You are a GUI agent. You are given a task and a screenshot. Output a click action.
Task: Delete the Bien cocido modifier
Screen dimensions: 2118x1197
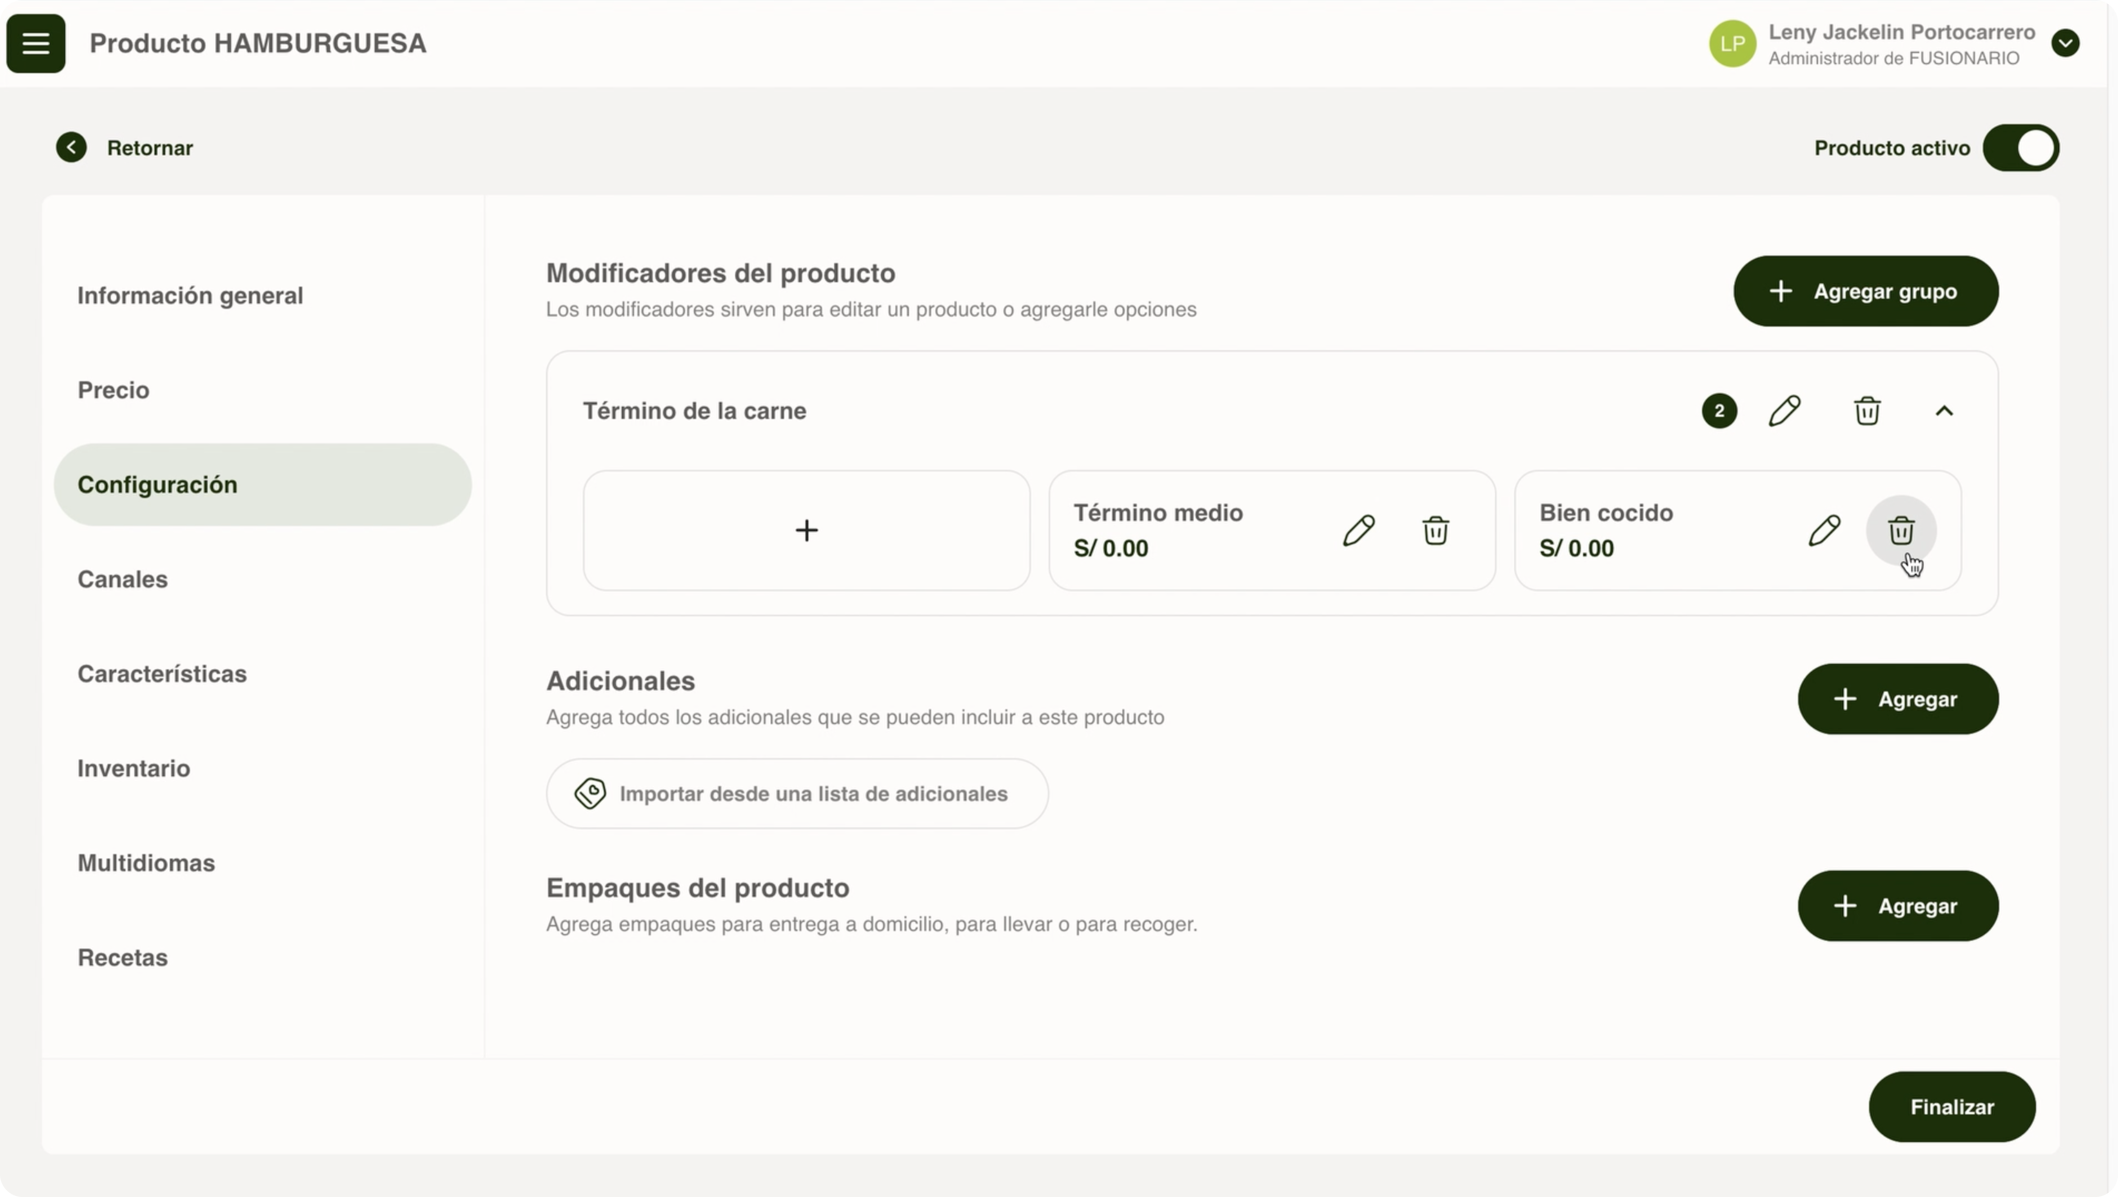pyautogui.click(x=1900, y=531)
